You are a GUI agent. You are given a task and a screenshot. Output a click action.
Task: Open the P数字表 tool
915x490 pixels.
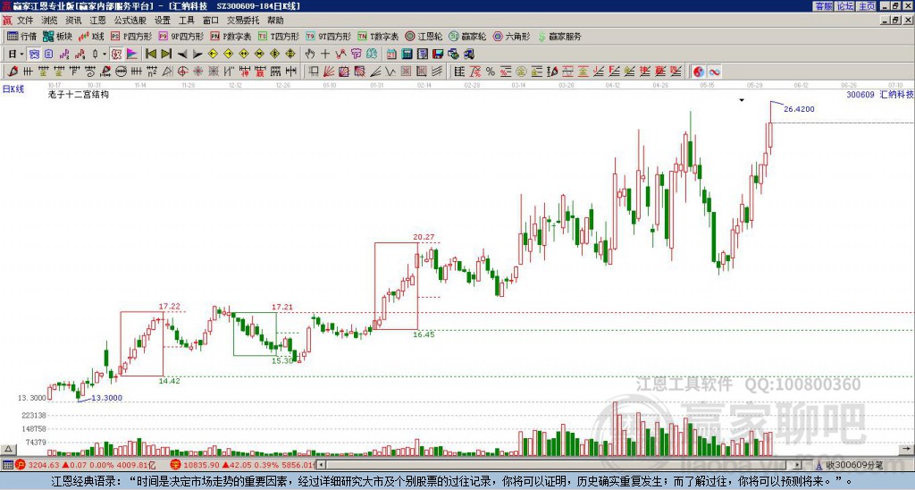coord(231,36)
